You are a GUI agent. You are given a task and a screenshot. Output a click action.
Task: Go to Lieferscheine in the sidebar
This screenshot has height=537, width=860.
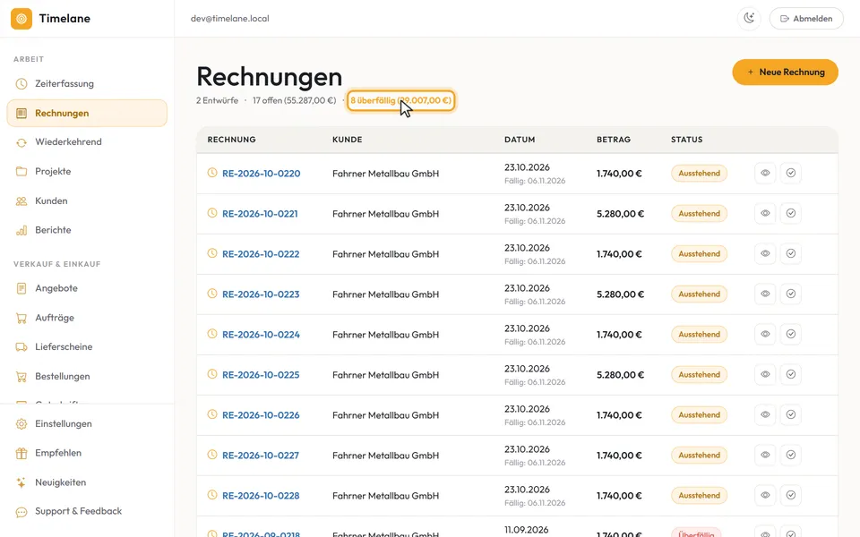pyautogui.click(x=87, y=347)
